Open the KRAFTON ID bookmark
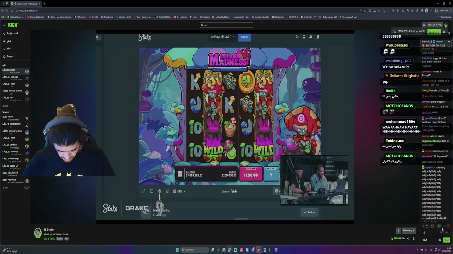Screen dimensions: 453x254 (292, 17)
